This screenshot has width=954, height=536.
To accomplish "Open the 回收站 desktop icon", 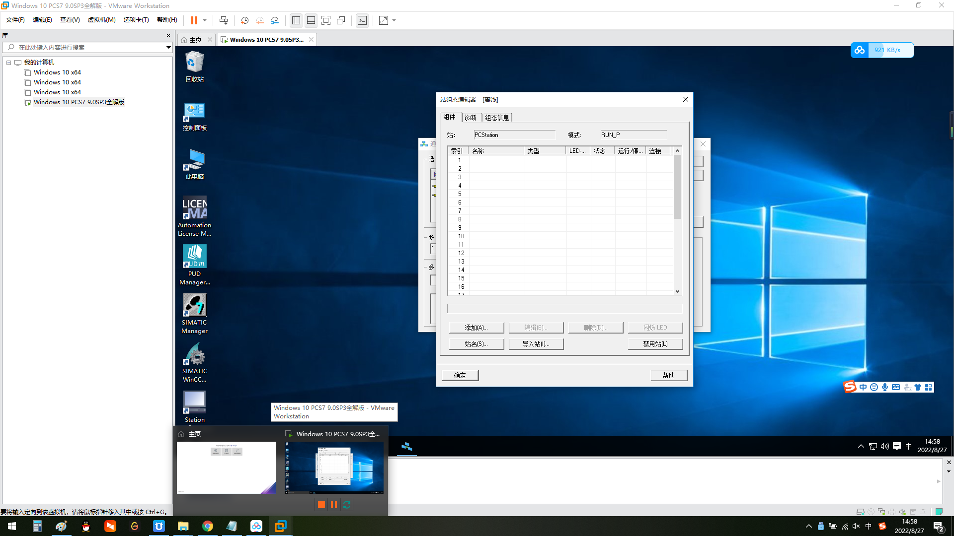I will 195,67.
